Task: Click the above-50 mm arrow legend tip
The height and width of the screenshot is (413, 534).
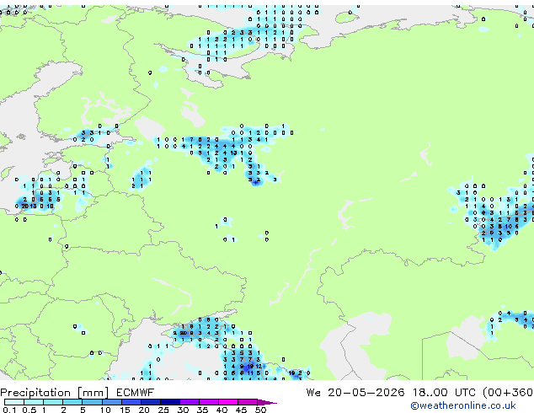Action: (x=267, y=402)
